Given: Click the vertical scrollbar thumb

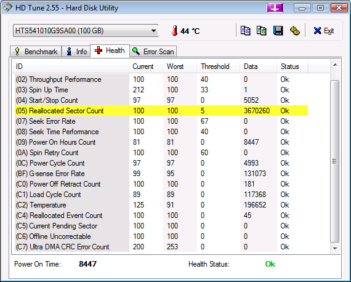Looking at the screenshot, I should coord(335,161).
